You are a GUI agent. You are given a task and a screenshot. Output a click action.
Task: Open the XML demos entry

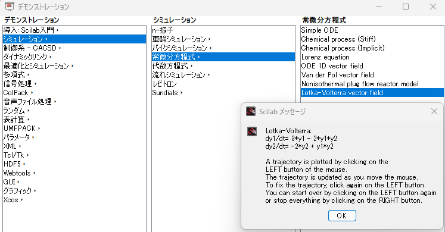click(x=74, y=146)
